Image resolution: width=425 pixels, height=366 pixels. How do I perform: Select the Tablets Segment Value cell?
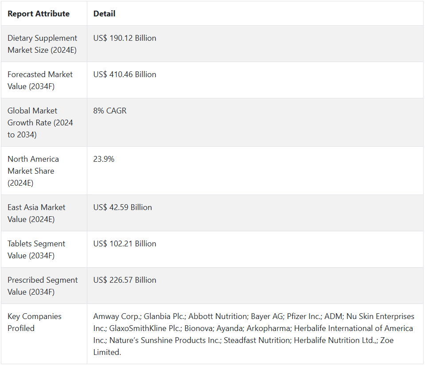click(36, 249)
